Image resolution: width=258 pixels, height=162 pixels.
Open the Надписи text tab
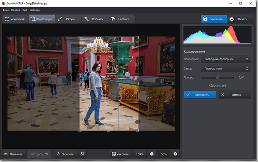tap(120, 19)
